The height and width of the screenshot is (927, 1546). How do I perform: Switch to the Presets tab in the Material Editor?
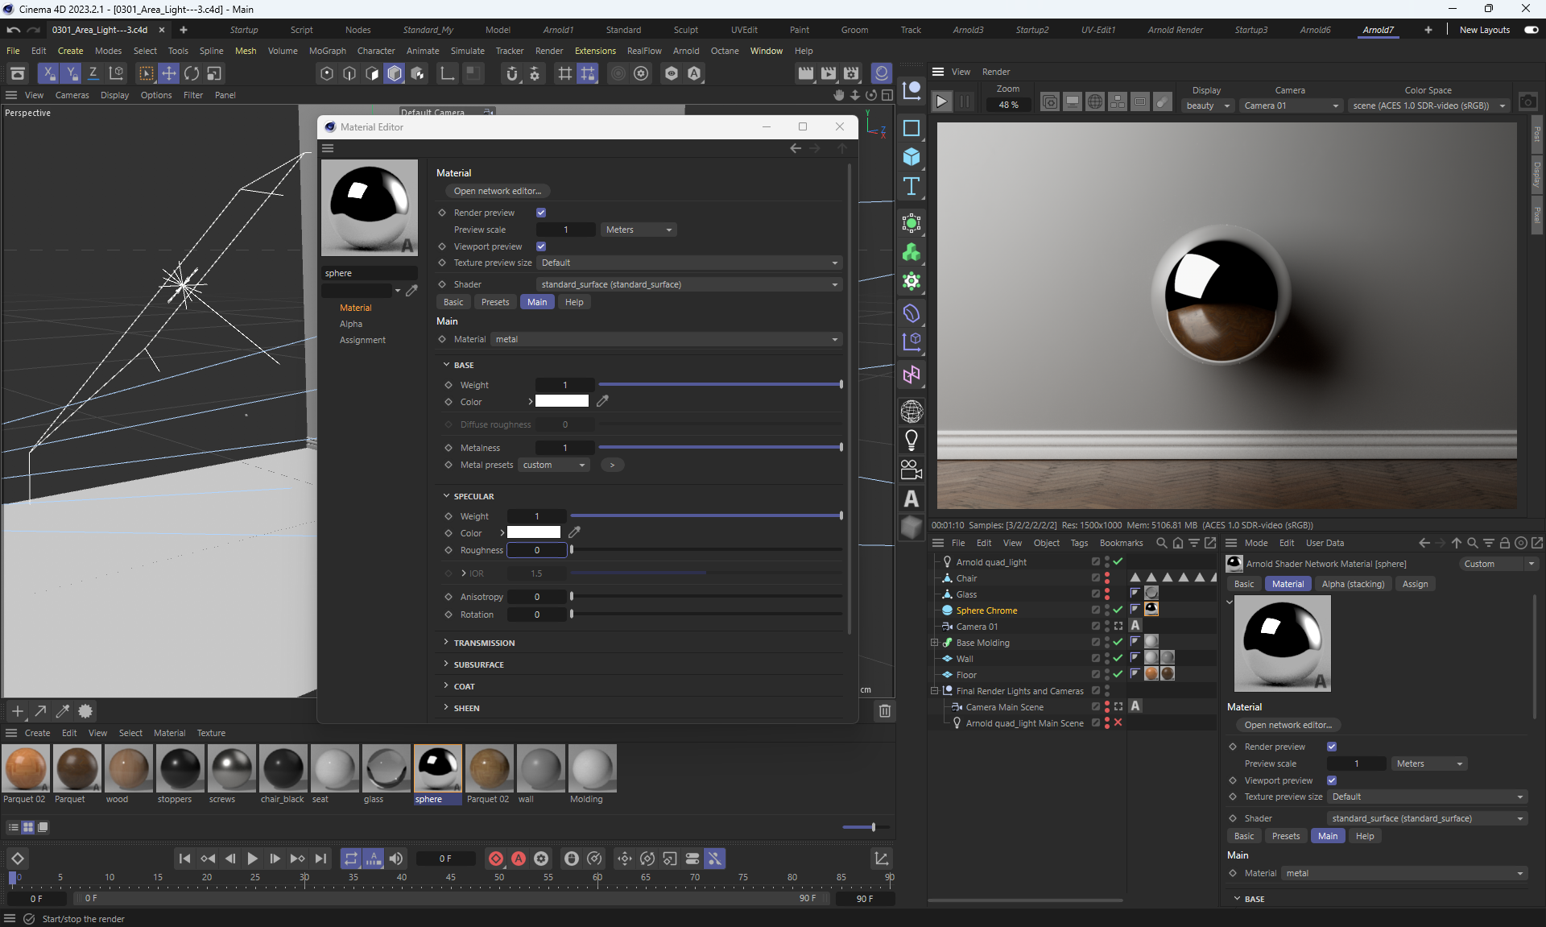(495, 302)
